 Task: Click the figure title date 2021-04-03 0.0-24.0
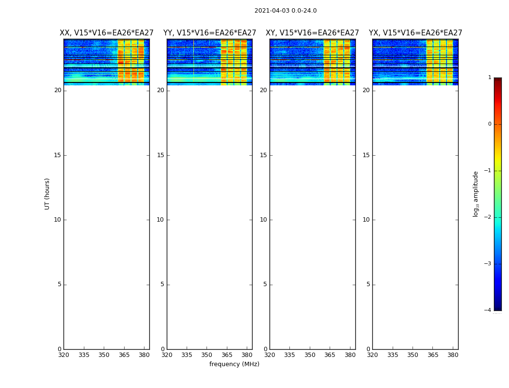coord(285,11)
